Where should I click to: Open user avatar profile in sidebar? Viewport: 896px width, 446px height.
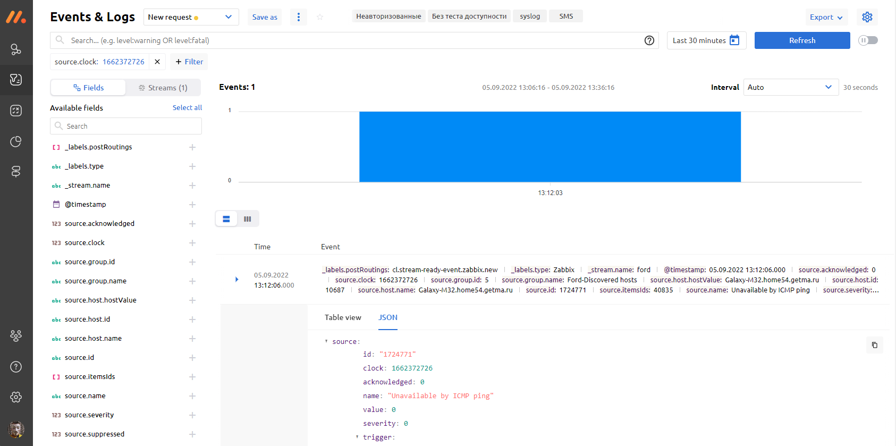click(x=16, y=428)
